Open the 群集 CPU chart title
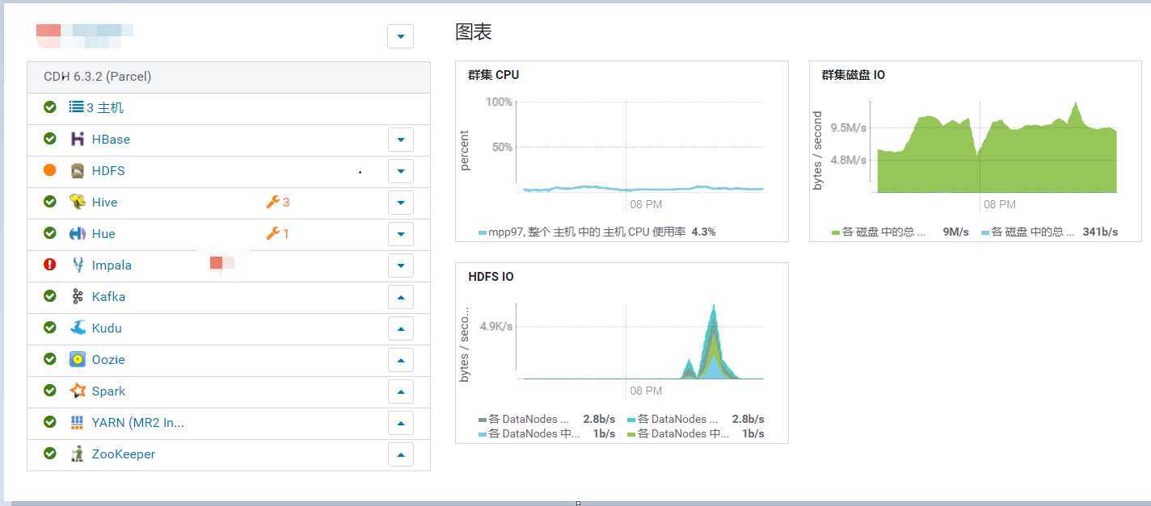The height and width of the screenshot is (506, 1151). tap(493, 74)
